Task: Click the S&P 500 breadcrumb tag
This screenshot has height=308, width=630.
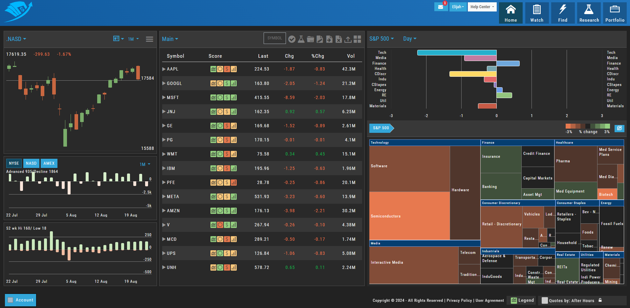Action: pos(381,128)
